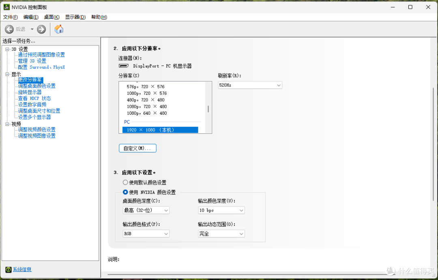Select resolution 1080p, 720 × 480
Viewport: 438px width, 280px height.
click(x=147, y=107)
